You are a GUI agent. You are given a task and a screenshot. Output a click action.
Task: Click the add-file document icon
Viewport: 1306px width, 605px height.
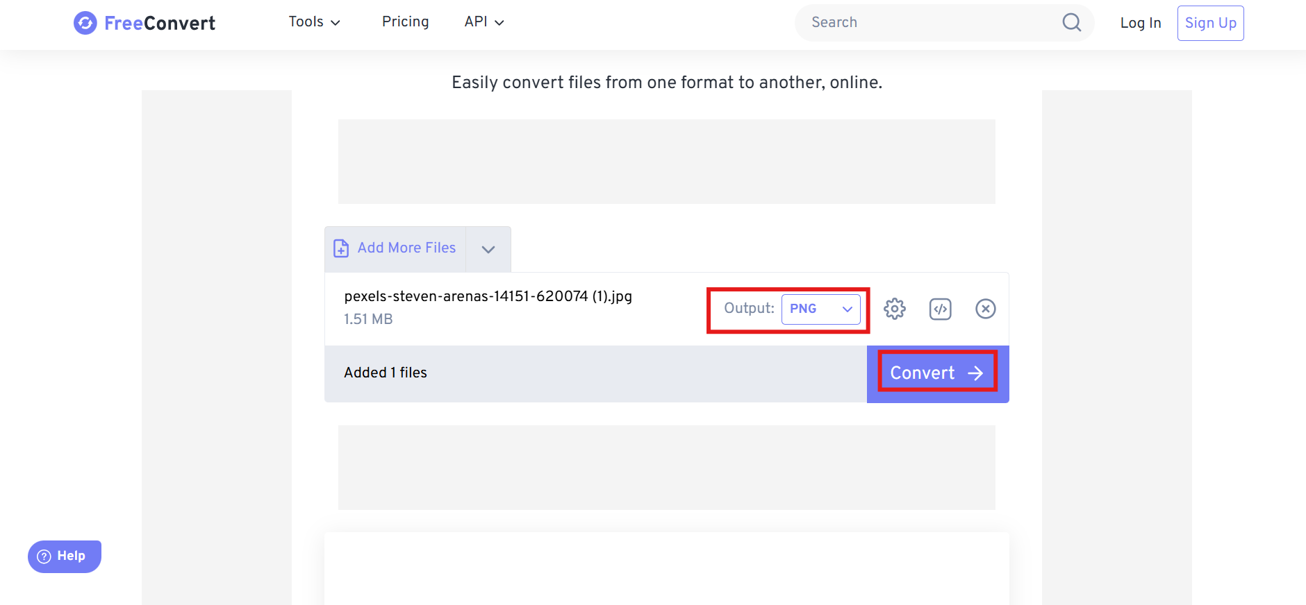(341, 248)
